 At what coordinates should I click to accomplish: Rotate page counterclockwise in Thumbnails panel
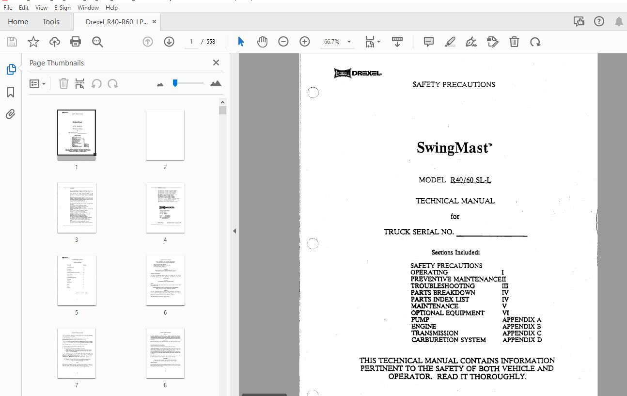coord(96,83)
